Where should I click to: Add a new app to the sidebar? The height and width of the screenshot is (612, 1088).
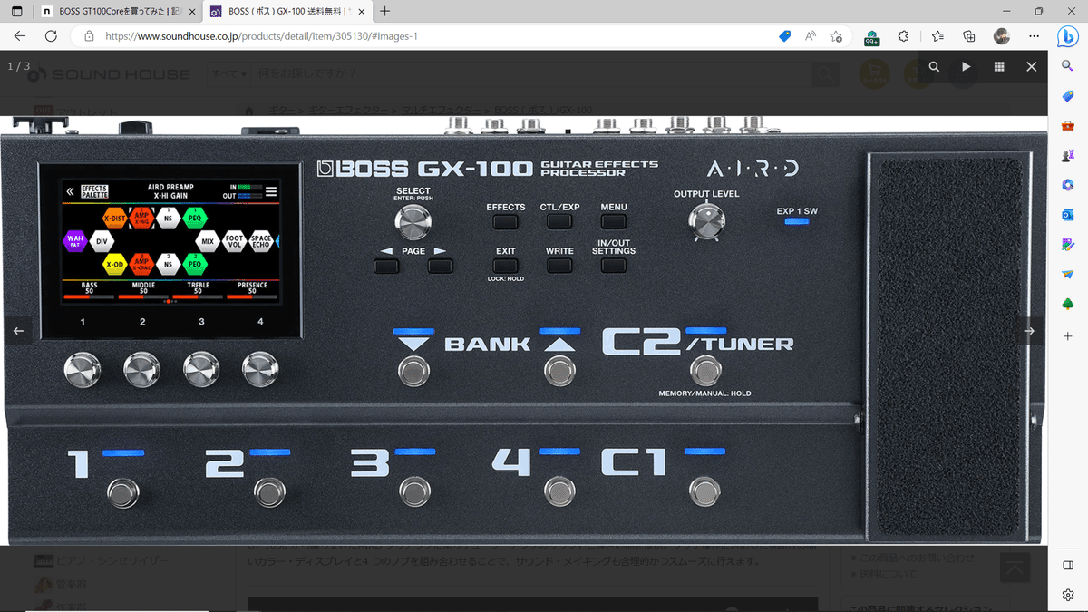1068,335
